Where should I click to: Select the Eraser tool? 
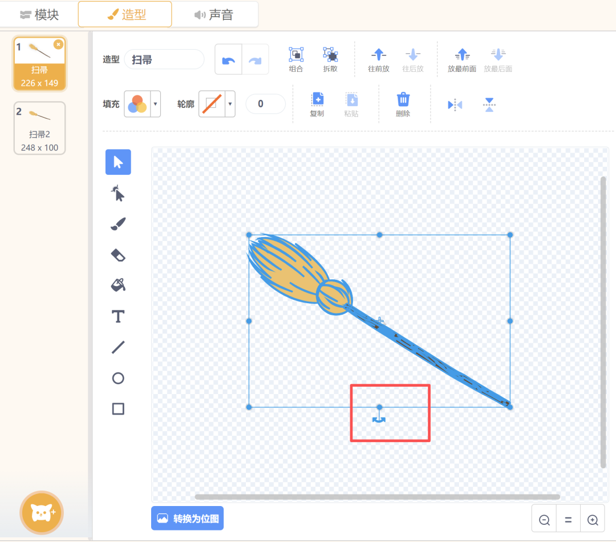click(x=118, y=255)
